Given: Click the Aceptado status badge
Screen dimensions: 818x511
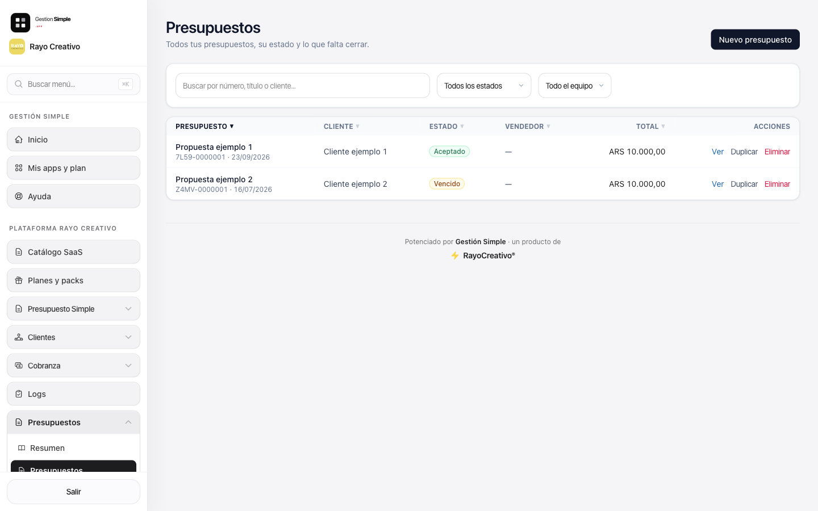Looking at the screenshot, I should coord(449,152).
